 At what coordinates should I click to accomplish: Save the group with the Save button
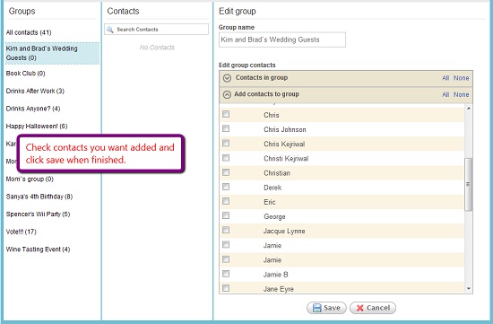tap(326, 308)
